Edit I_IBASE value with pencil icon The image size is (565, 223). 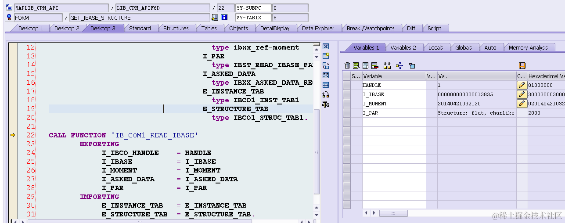[522, 94]
